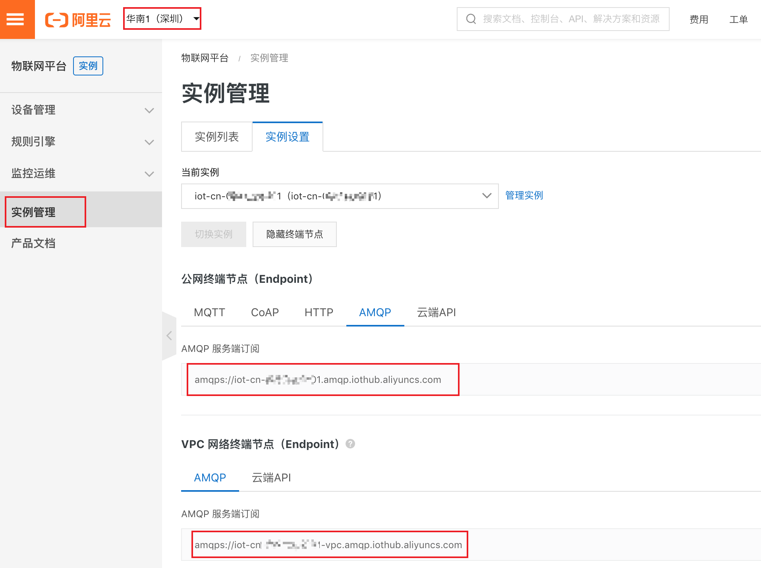The height and width of the screenshot is (568, 761).
Task: Click the 实例管理 breadcrumb
Action: [x=269, y=58]
